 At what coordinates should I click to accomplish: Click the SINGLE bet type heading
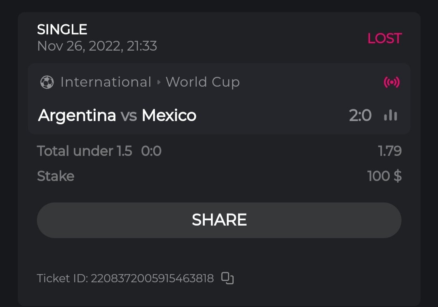pyautogui.click(x=62, y=30)
